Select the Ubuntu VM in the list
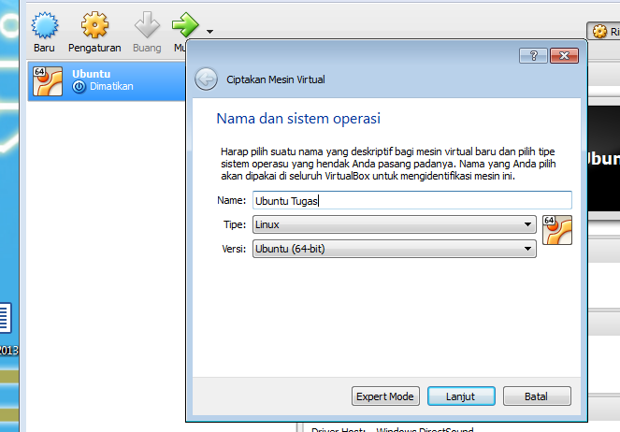620x432 pixels. click(x=107, y=80)
